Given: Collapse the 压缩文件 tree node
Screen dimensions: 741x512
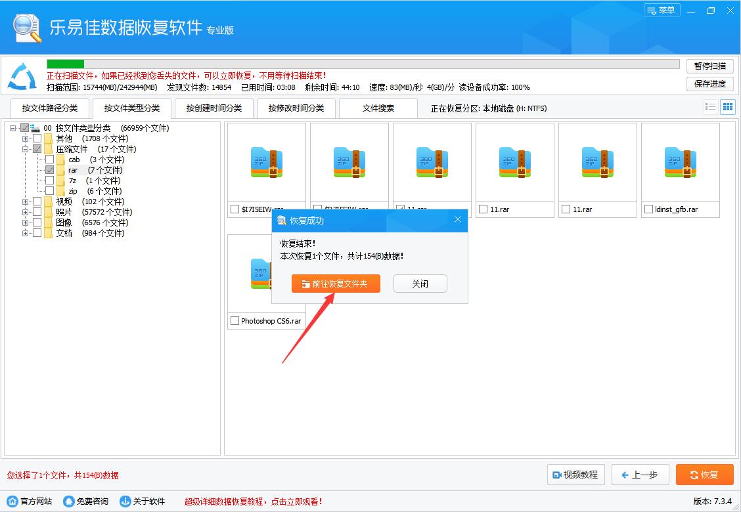Looking at the screenshot, I should (x=25, y=149).
